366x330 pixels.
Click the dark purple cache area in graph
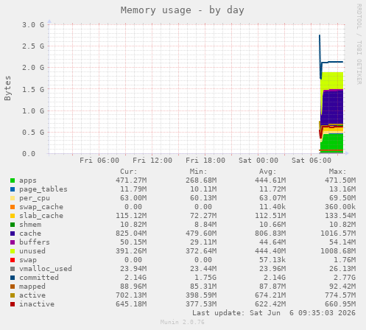point(333,108)
